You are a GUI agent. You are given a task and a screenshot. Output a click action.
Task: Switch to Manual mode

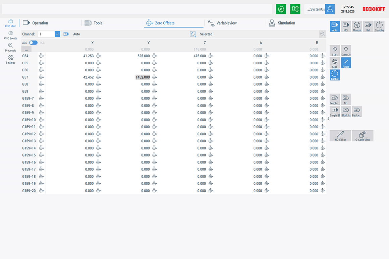[357, 26]
